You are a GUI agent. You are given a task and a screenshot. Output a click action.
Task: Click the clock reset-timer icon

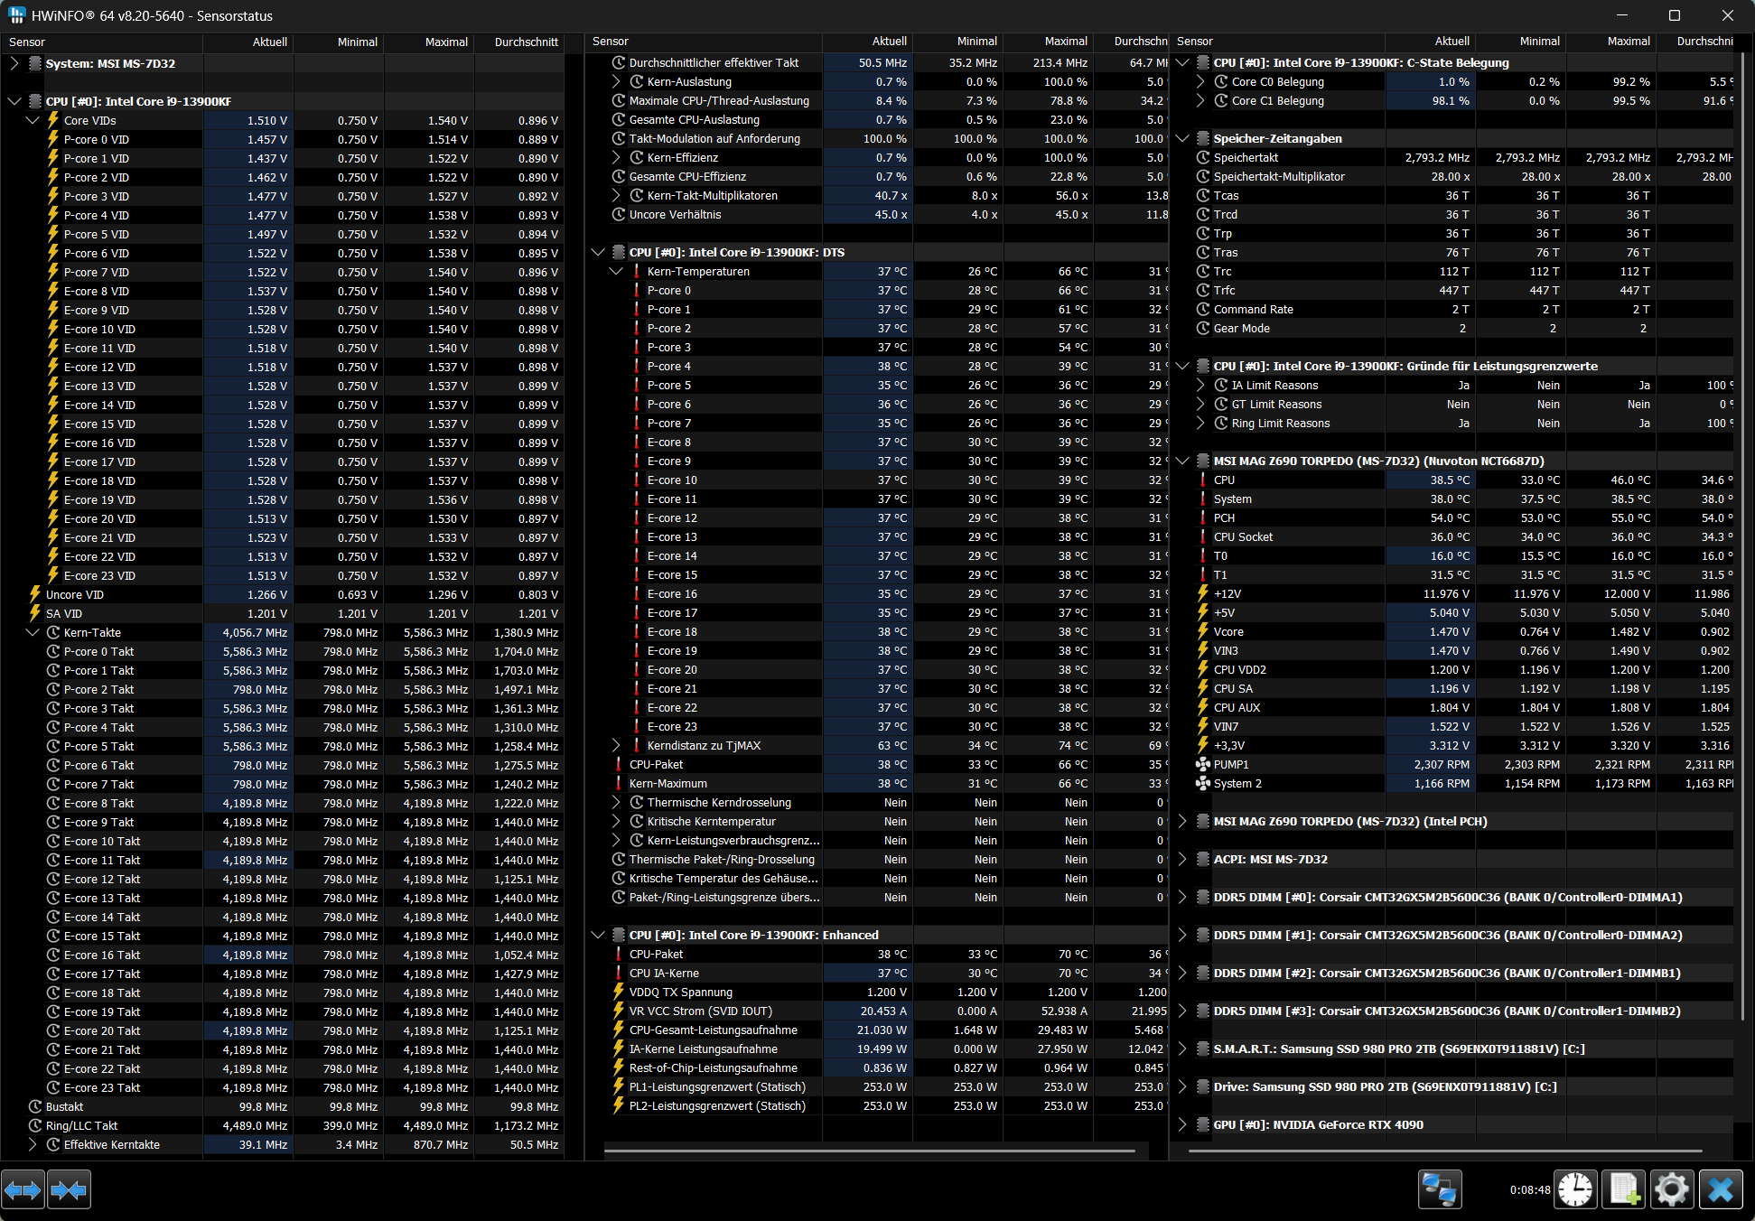tap(1575, 1189)
